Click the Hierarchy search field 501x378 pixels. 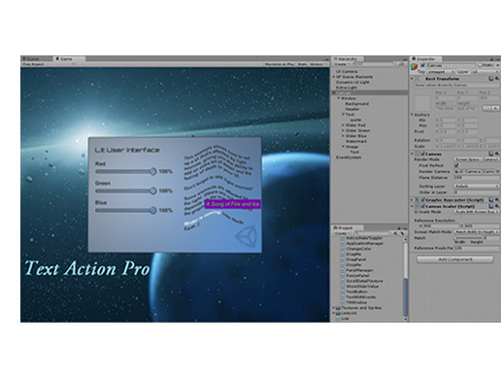372,64
